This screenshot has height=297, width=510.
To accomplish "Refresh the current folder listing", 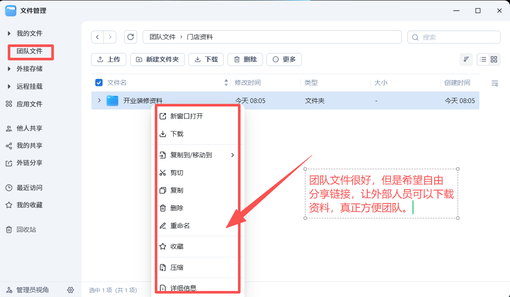I will 131,37.
